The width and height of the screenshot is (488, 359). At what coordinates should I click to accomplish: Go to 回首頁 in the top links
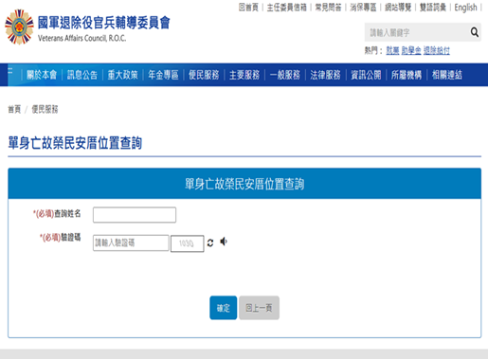click(x=248, y=8)
